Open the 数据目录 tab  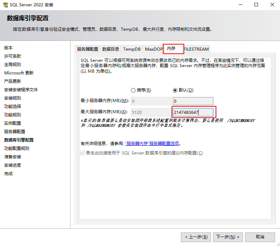(111, 49)
